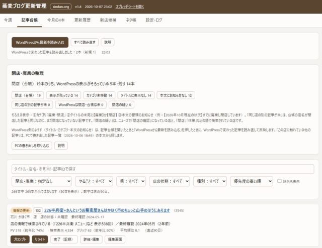The width and height of the screenshot is (322, 248).
Task: Open the 閉店・廃業：指定なし dropdown
Action: point(42,181)
